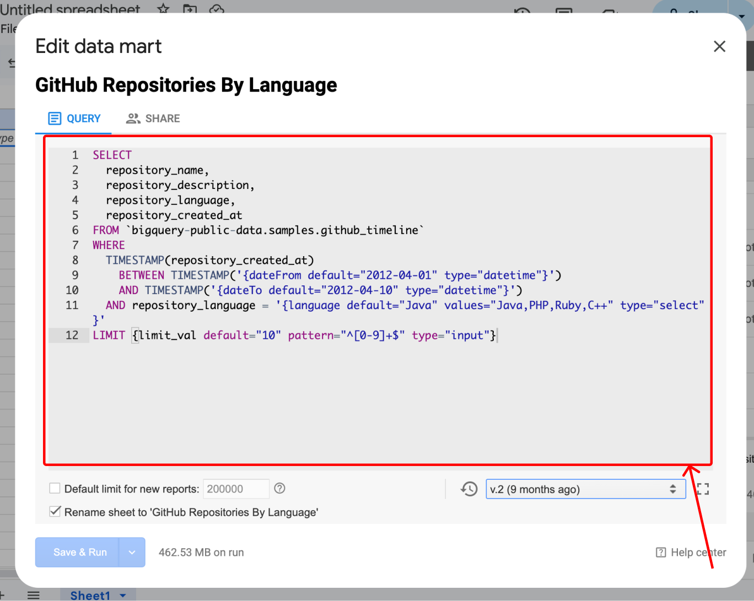Click the 462.53 MB on run estimate
This screenshot has height=601, width=754.
pos(201,553)
